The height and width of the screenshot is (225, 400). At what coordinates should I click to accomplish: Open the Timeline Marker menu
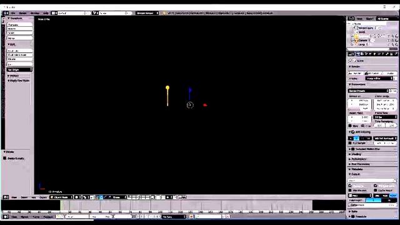(x=24, y=217)
